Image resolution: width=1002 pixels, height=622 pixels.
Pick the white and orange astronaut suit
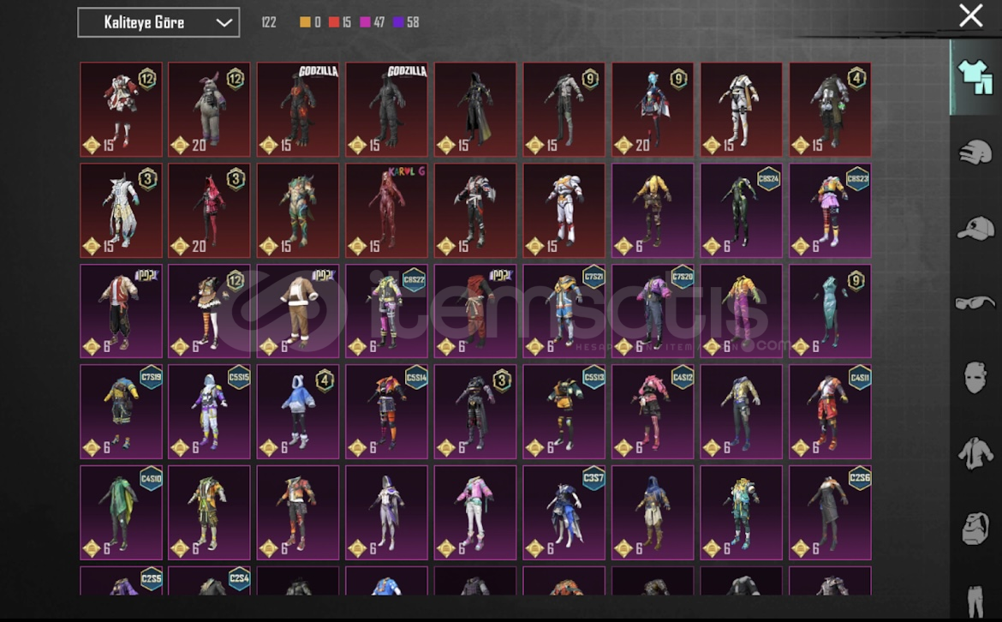564,210
